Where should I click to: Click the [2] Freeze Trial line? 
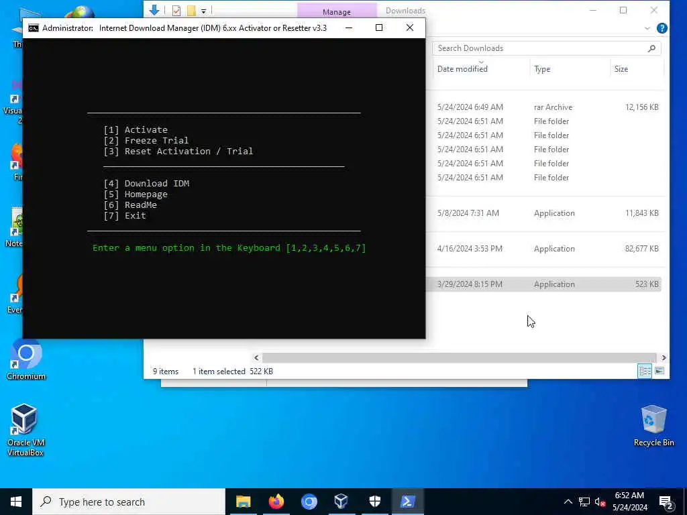point(146,141)
